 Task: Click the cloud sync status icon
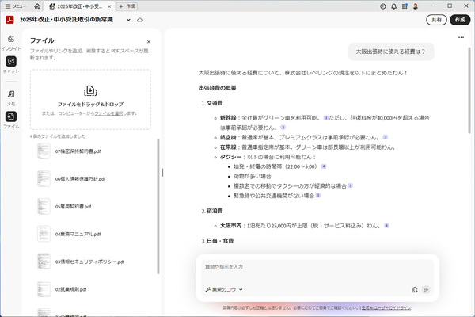click(x=140, y=19)
